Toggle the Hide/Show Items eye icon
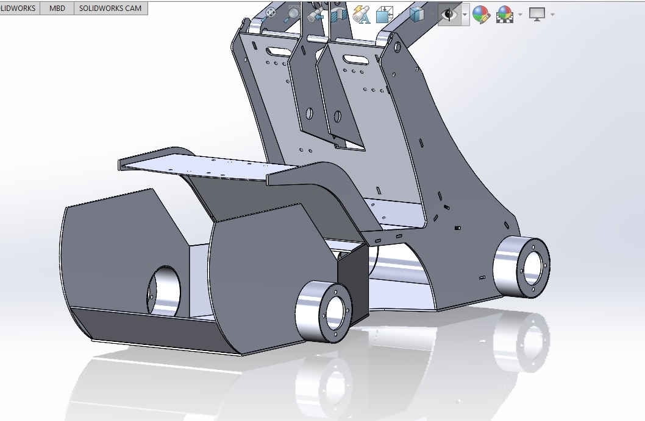 click(x=449, y=14)
